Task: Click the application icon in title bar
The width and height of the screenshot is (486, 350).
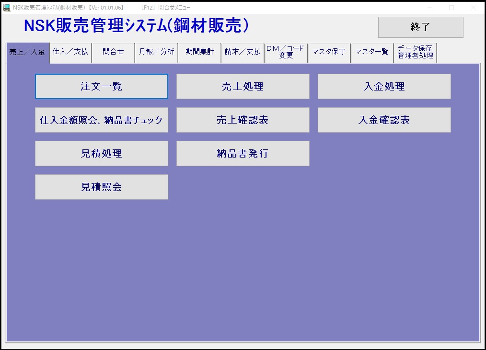Action: click(x=7, y=8)
